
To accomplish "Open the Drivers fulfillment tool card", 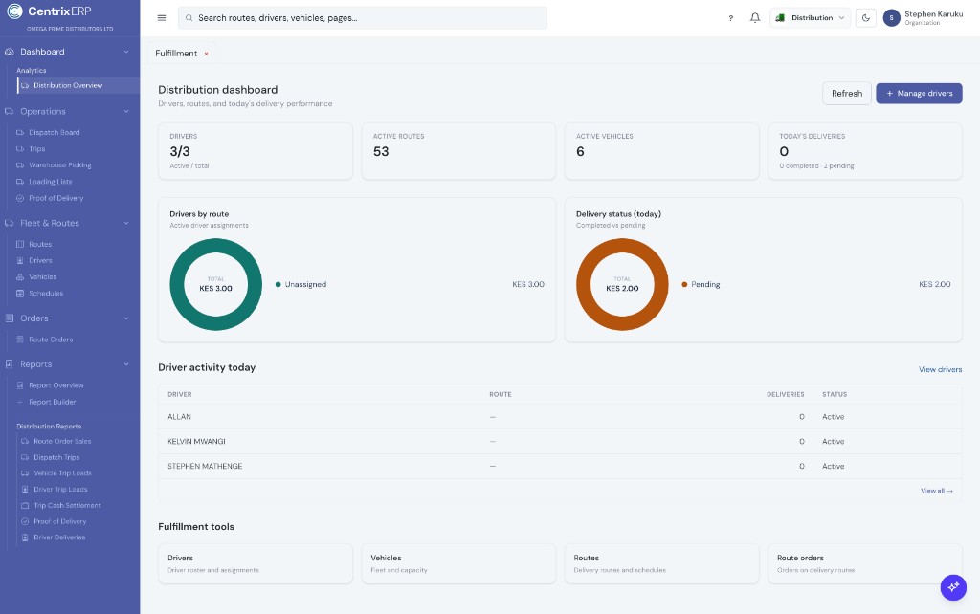I will pyautogui.click(x=255, y=563).
